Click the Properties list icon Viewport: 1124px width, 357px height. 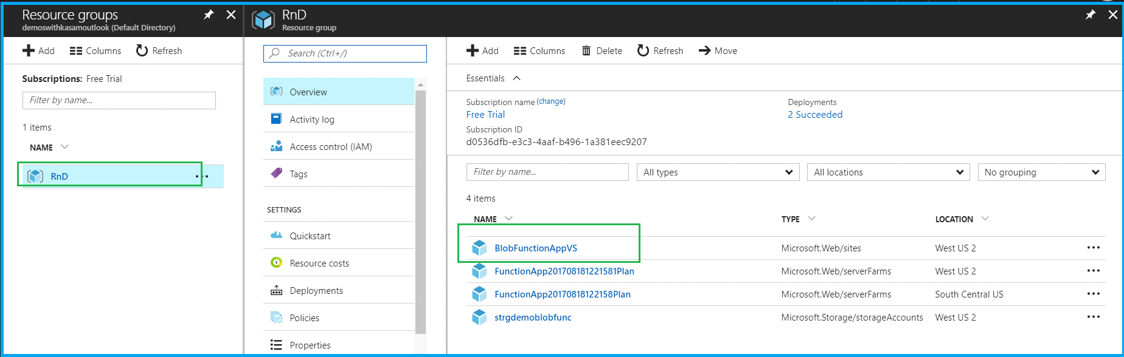[276, 345]
